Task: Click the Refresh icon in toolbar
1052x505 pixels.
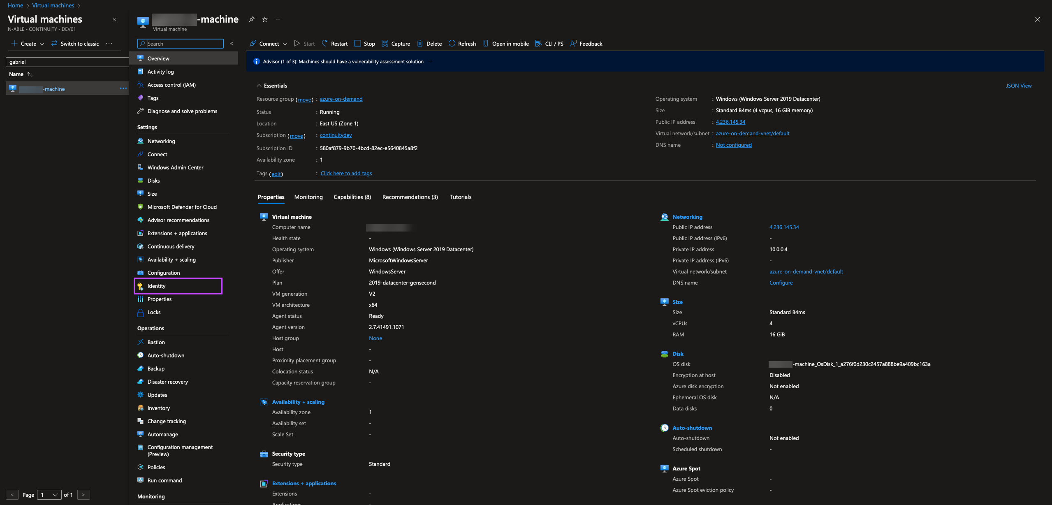Action: 452,43
